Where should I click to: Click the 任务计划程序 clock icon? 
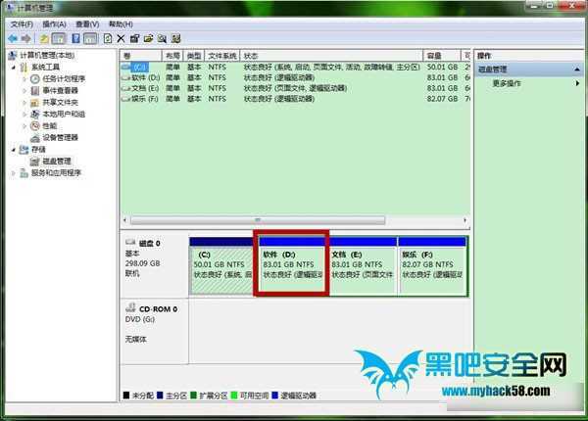(35, 79)
